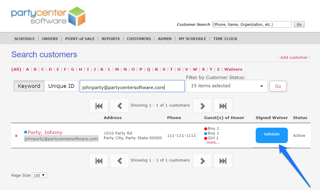Image resolution: width=320 pixels, height=190 pixels.
Task: Go to previous page in bottom pagination
Action: tap(119, 161)
